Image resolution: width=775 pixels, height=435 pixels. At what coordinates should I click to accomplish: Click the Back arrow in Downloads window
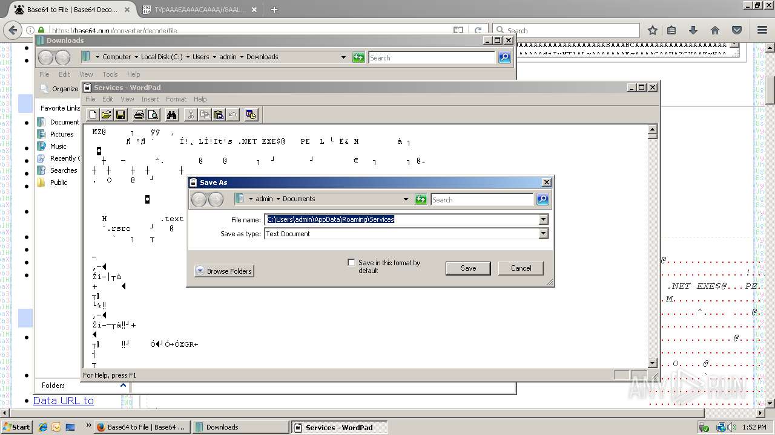point(46,57)
